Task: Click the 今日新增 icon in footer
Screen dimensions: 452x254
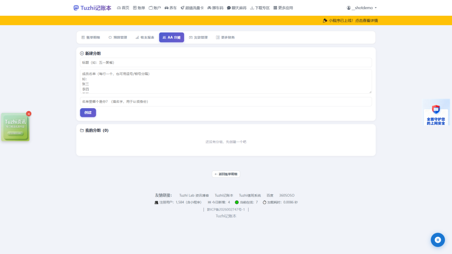Action: (x=209, y=203)
